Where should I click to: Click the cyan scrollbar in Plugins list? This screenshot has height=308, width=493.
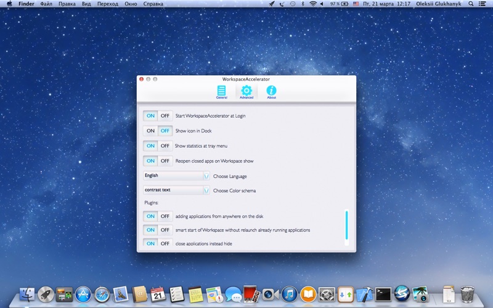point(346,225)
